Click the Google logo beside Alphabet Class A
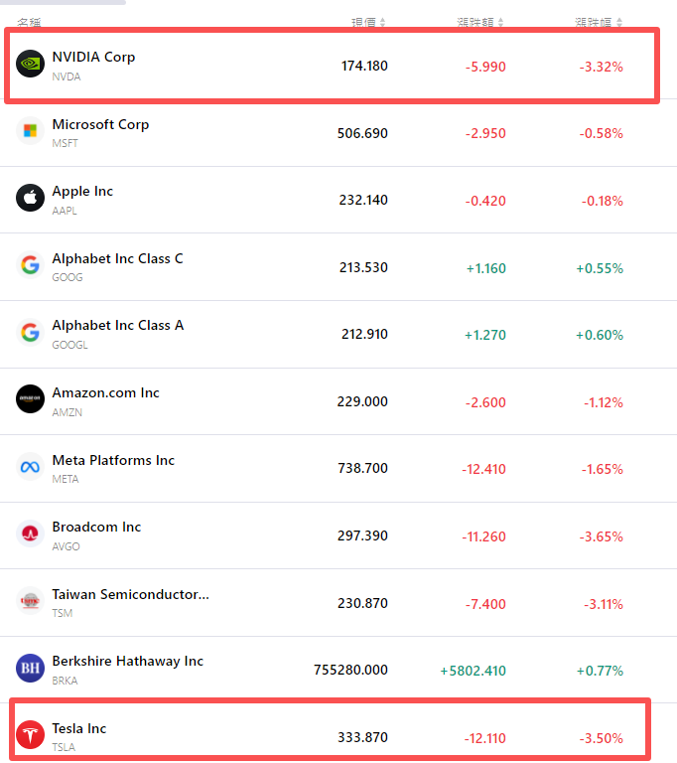677x763 pixels. 31,332
